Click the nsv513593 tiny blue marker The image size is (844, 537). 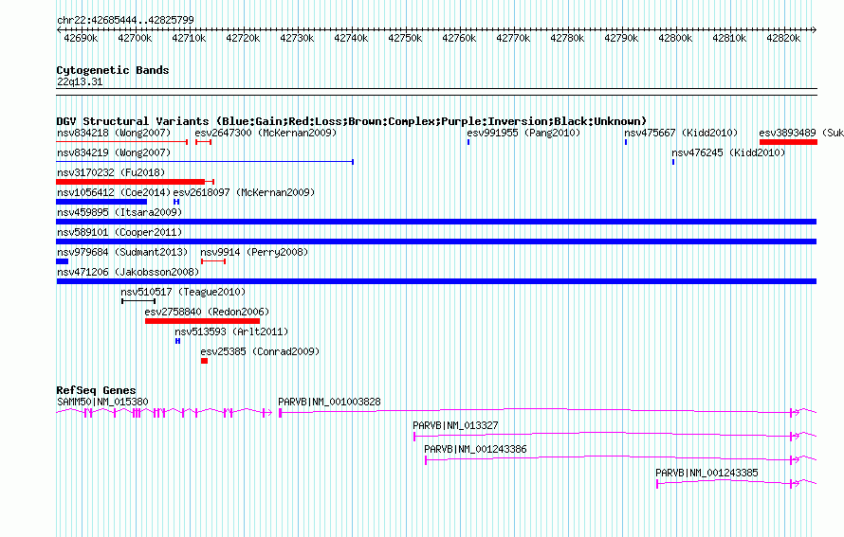coord(177,341)
